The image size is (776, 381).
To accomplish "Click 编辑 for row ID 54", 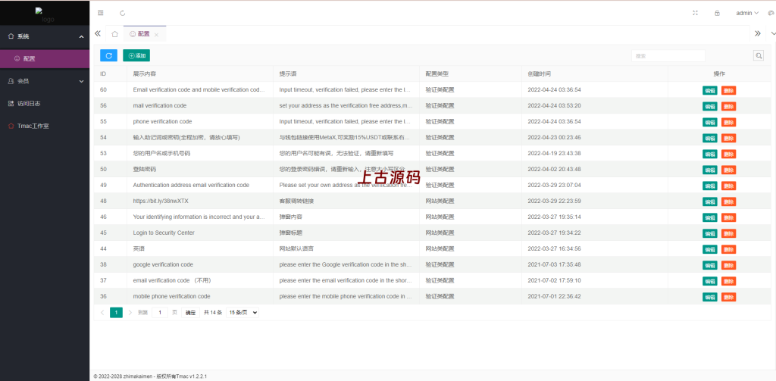I will [x=709, y=138].
